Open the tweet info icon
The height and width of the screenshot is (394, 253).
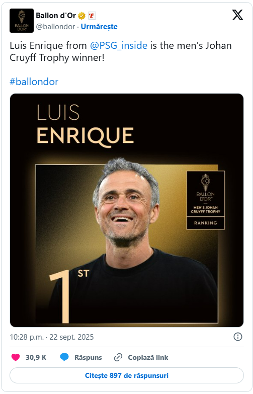(x=238, y=337)
